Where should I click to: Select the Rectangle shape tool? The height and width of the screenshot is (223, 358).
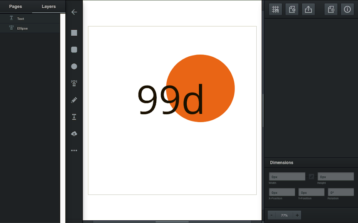pos(74,33)
